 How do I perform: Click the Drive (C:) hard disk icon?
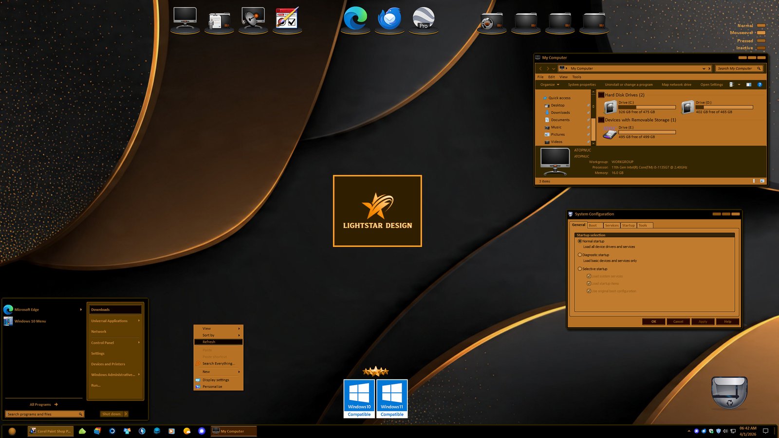[x=610, y=107]
